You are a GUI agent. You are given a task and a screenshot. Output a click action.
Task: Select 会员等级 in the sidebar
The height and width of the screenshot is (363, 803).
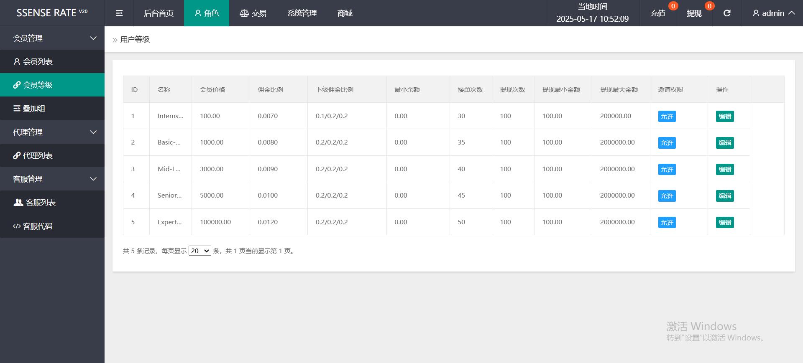pos(52,85)
